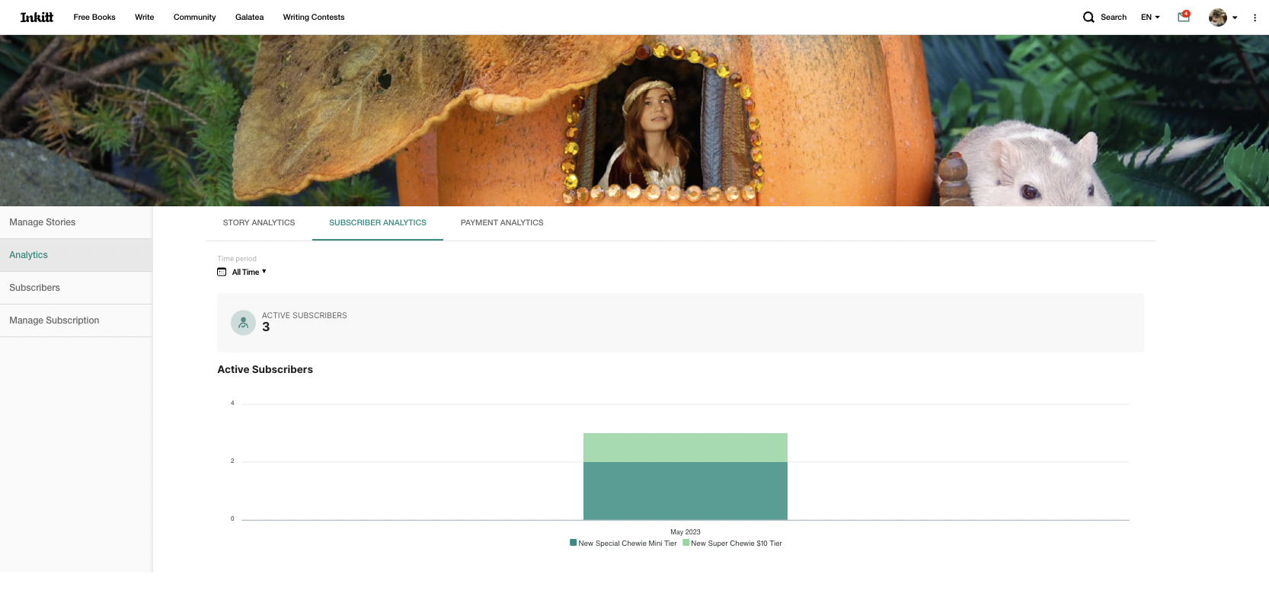Open Manage Stories in the sidebar
Image resolution: width=1269 pixels, height=609 pixels.
pyautogui.click(x=43, y=222)
